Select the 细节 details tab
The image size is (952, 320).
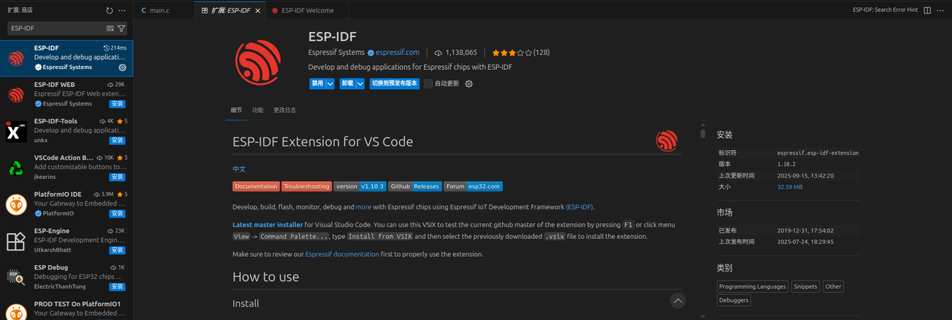[236, 110]
